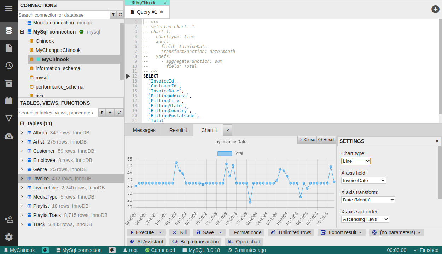Viewport: 442px width, 254px height.
Task: Open the X axis transform dropdown
Action: (x=368, y=200)
